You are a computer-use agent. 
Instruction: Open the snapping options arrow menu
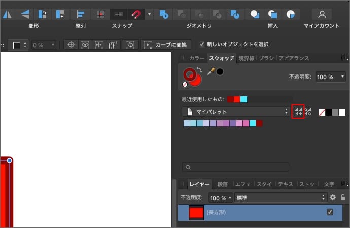click(x=149, y=14)
